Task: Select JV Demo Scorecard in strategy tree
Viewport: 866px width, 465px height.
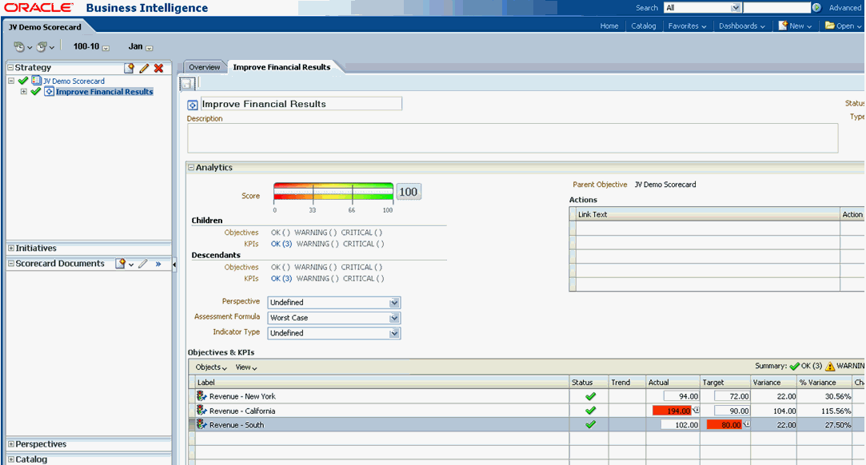Action: [x=74, y=81]
